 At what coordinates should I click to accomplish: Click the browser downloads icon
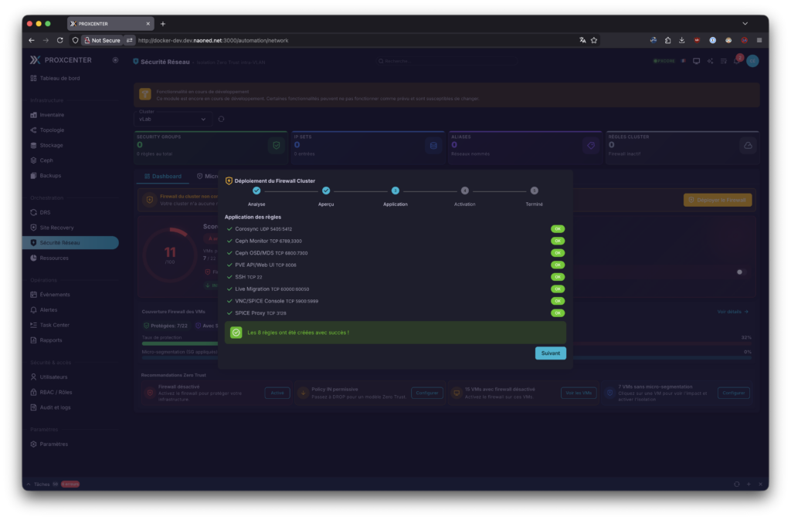pos(682,40)
